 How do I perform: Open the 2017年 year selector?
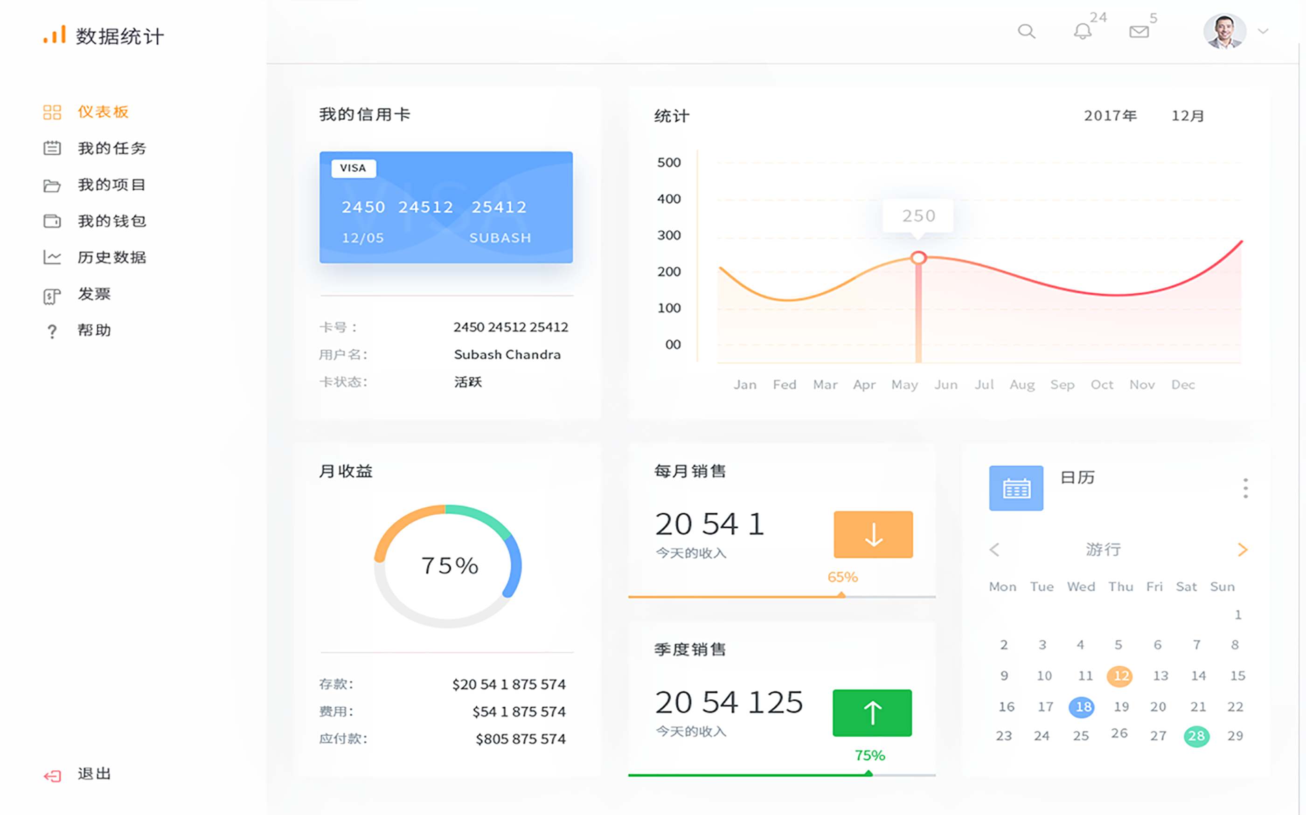(x=1110, y=116)
